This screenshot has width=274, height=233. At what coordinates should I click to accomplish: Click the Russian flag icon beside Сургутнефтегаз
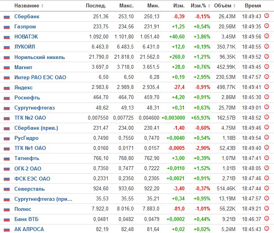(7, 108)
